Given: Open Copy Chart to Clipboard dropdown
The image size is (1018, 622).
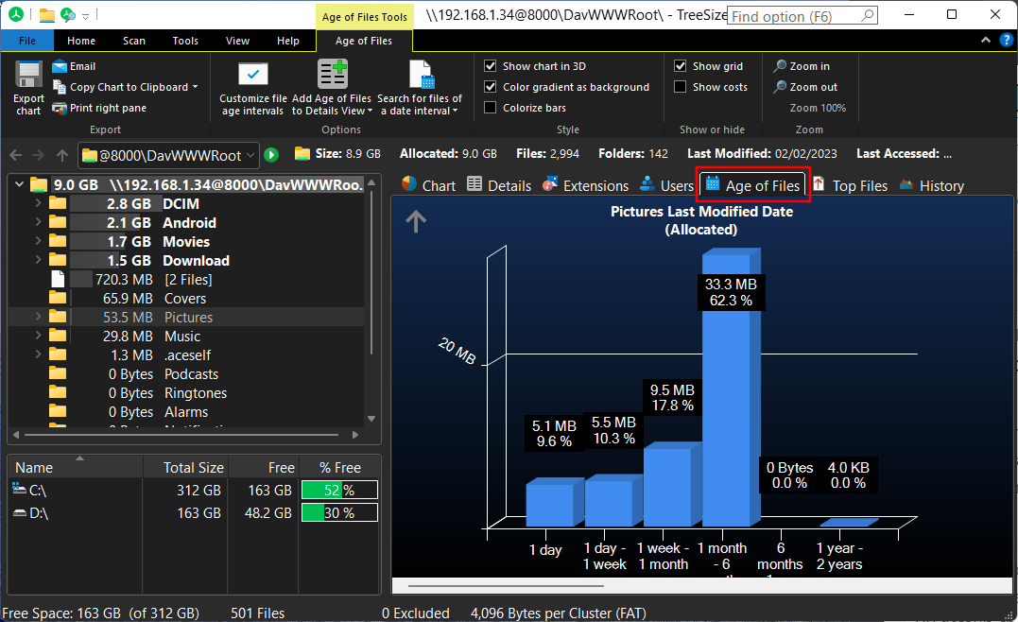Looking at the screenshot, I should click(195, 87).
